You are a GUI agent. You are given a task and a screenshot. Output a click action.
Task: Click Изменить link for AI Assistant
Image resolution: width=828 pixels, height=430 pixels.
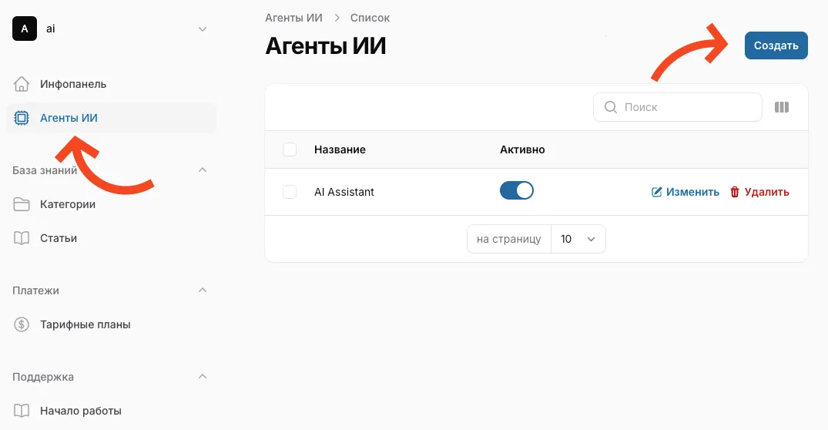686,192
